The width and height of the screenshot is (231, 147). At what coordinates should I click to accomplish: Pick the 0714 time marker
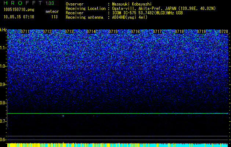(91, 32)
